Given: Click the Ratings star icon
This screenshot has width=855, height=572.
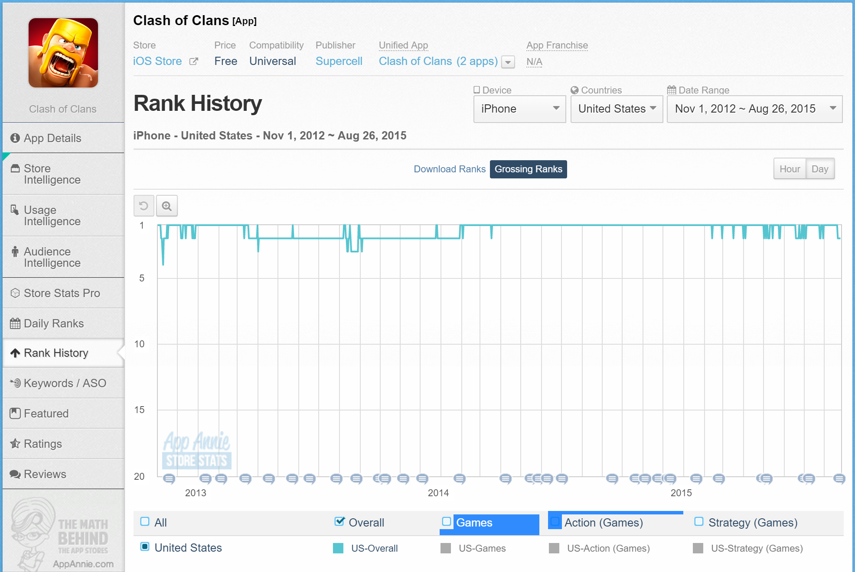Looking at the screenshot, I should pos(15,443).
